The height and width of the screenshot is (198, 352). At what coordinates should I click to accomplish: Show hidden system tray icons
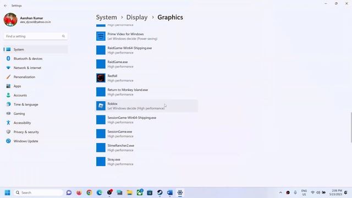[x=280, y=193]
